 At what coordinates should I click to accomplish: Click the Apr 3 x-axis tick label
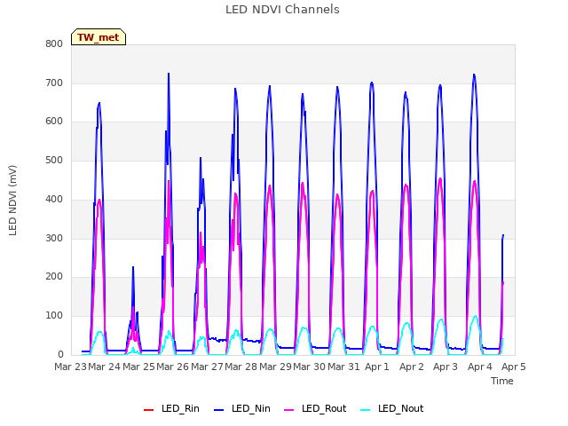[446, 367]
